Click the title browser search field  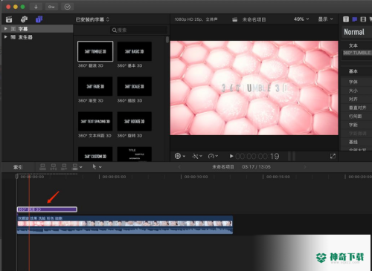tap(138, 30)
